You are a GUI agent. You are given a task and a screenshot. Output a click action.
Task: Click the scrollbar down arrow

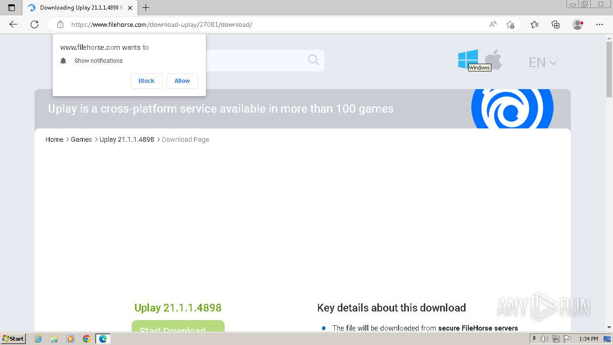tap(609, 327)
